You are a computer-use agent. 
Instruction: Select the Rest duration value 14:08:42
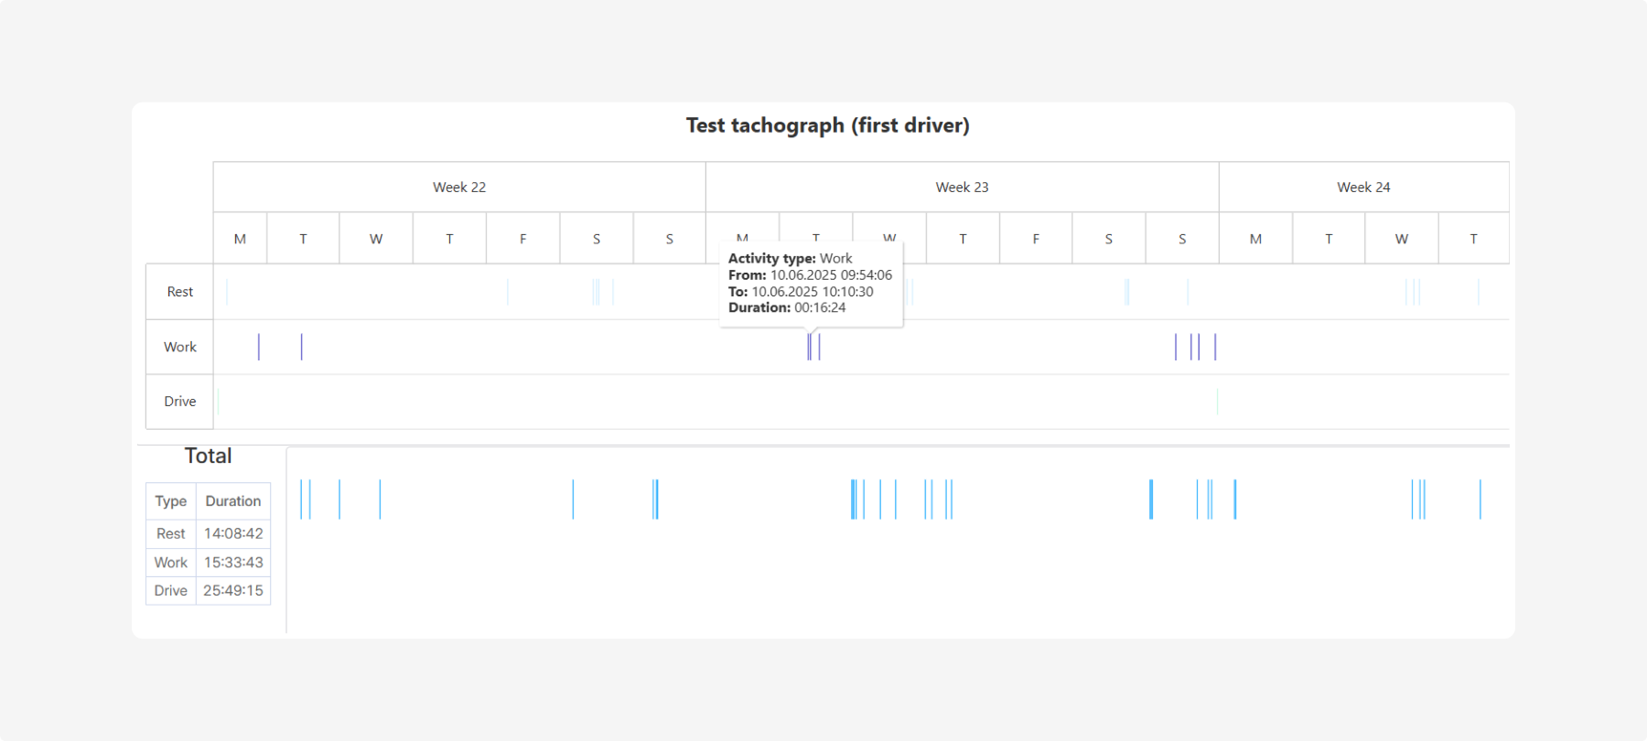233,533
